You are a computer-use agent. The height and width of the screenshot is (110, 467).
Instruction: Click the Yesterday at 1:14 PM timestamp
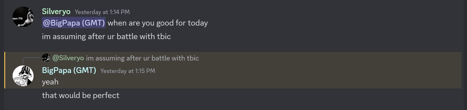click(x=102, y=12)
